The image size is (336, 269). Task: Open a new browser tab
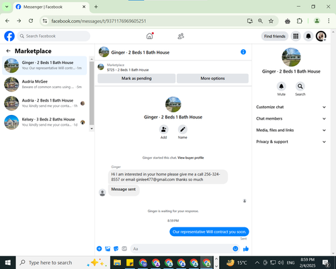[96, 7]
